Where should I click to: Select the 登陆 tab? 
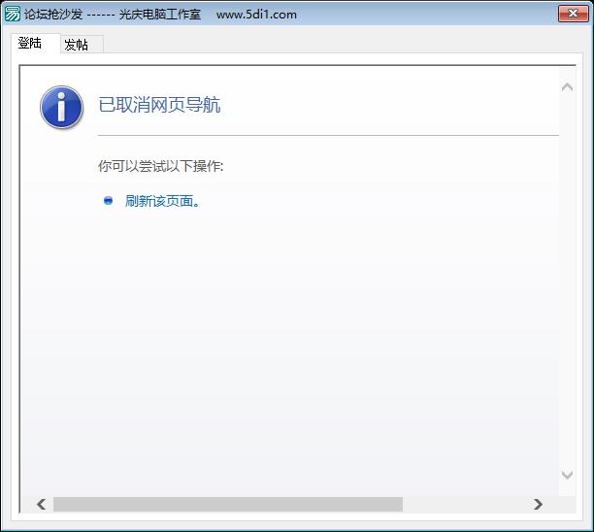35,43
